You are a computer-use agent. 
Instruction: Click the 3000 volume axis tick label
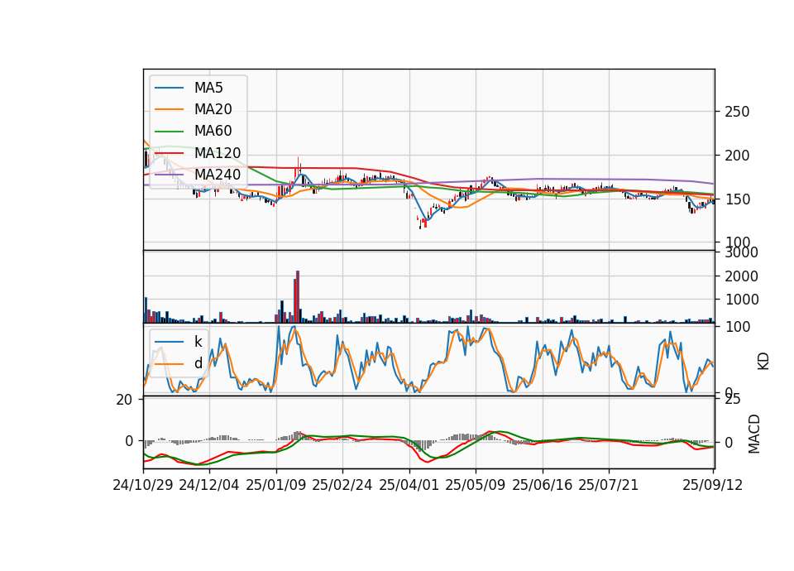(x=741, y=252)
